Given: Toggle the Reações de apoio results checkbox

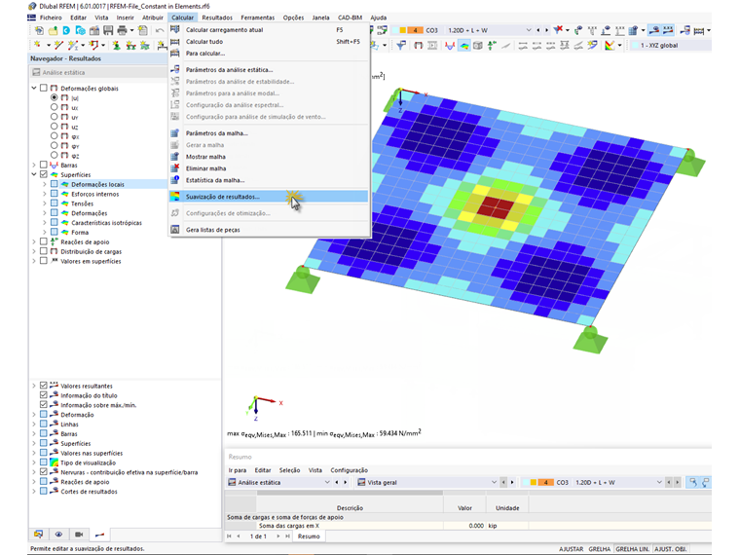Looking at the screenshot, I should [x=44, y=241].
